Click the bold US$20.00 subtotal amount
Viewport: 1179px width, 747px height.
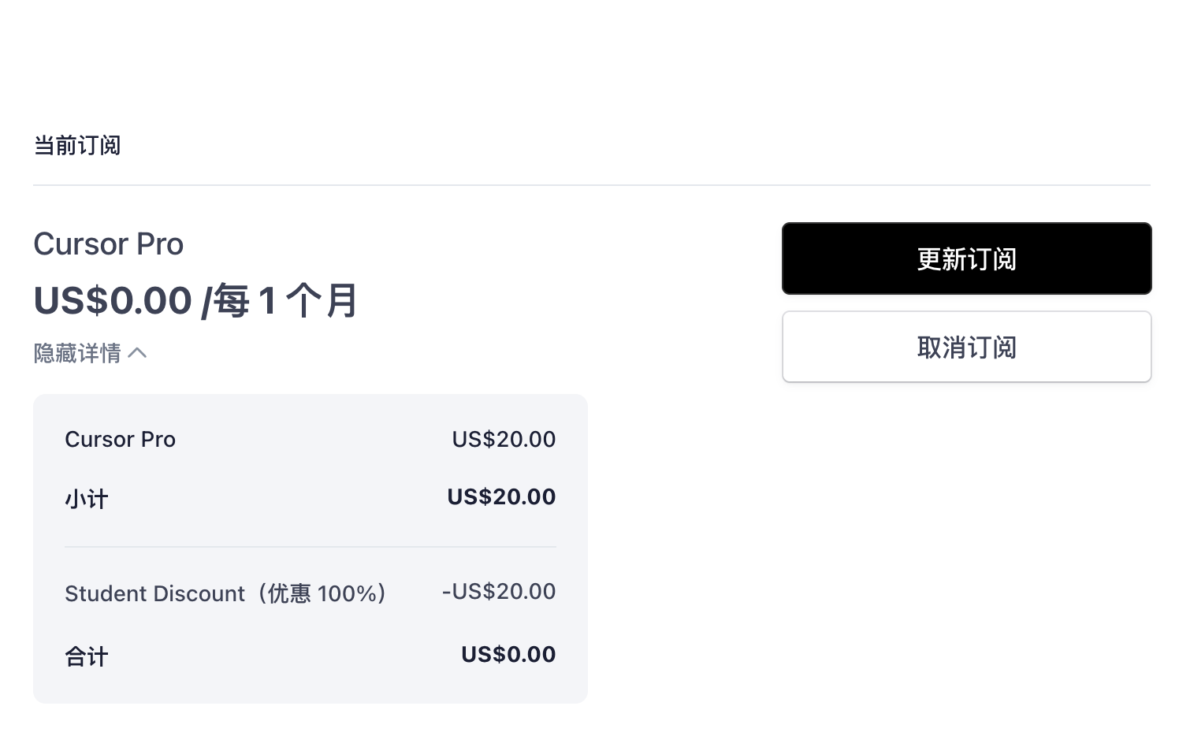tap(501, 496)
